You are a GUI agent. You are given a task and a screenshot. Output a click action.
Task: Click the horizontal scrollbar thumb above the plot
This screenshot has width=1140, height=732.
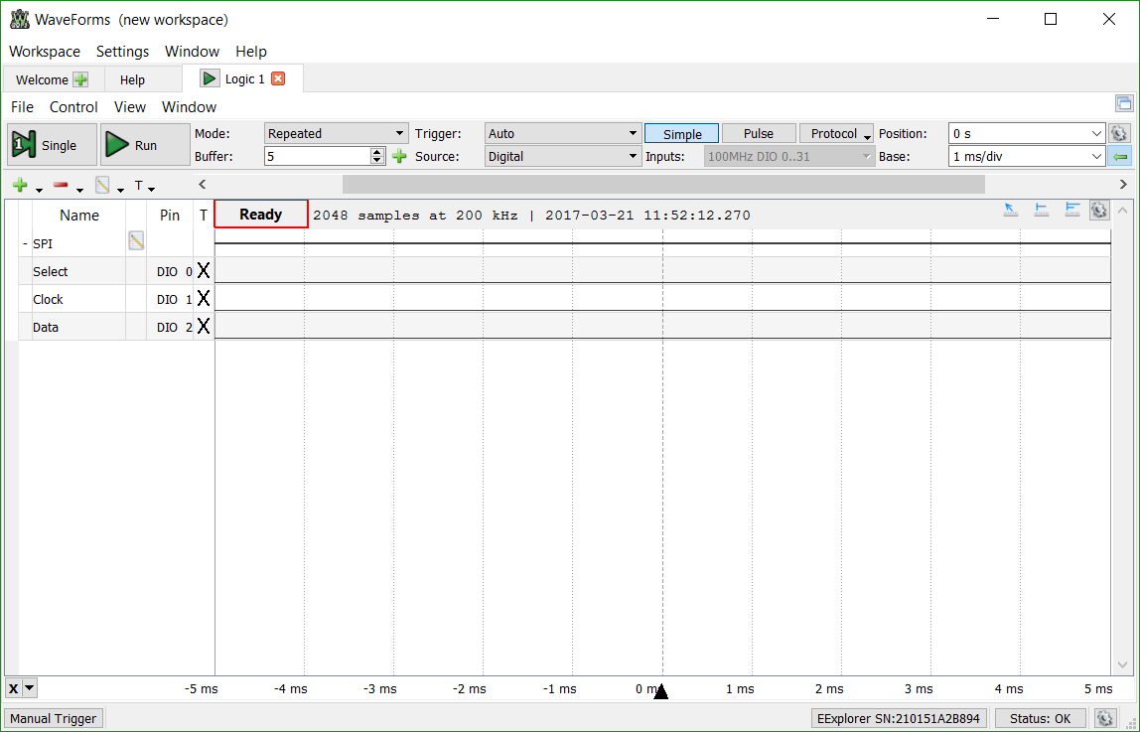pyautogui.click(x=663, y=184)
